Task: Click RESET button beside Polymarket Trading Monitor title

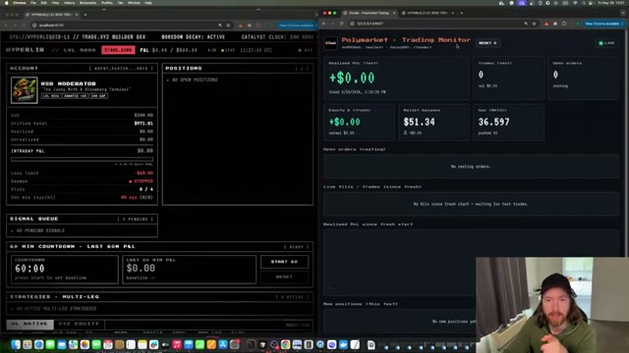Action: (x=487, y=43)
